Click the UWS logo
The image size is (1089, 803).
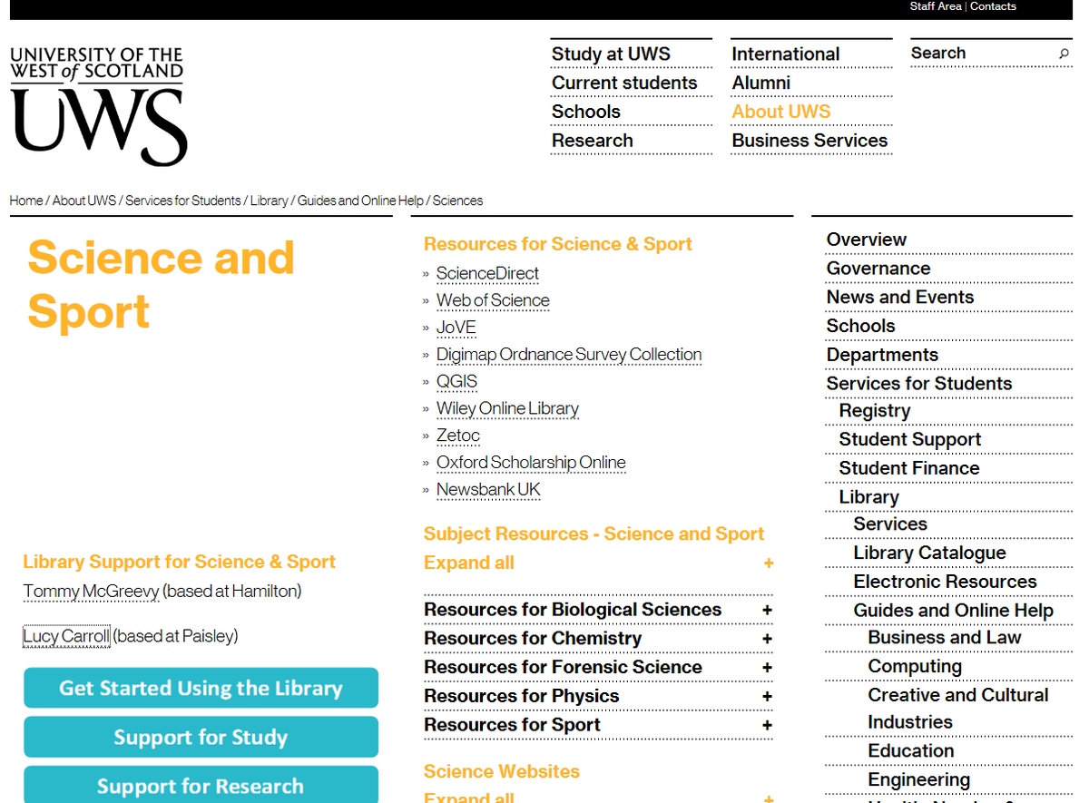(97, 104)
